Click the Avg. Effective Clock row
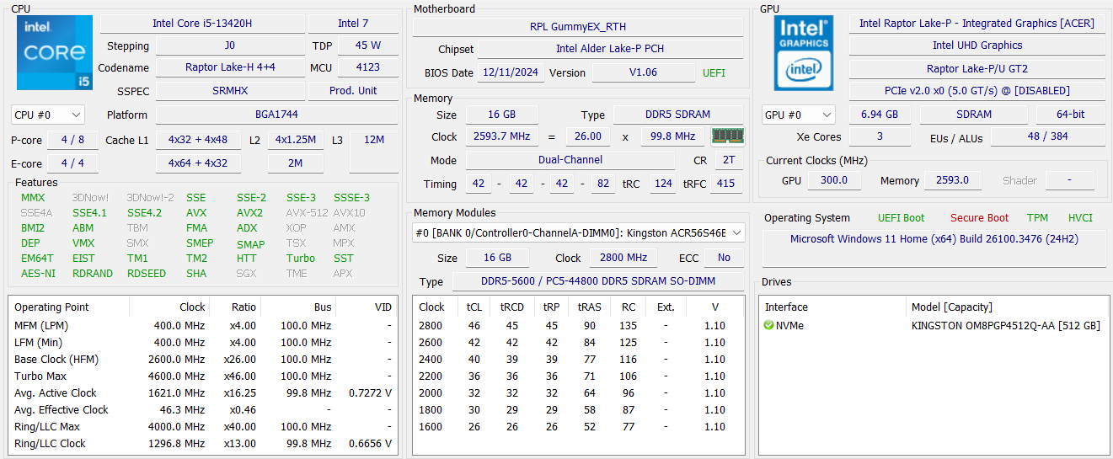 [x=203, y=409]
